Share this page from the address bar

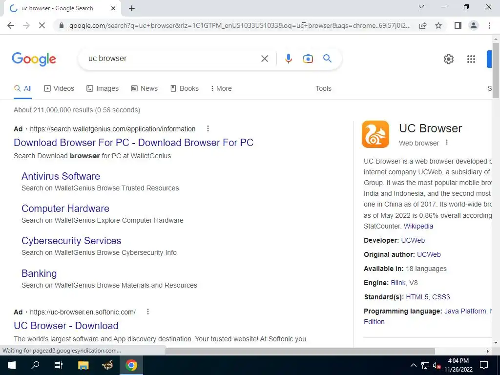pos(423,25)
